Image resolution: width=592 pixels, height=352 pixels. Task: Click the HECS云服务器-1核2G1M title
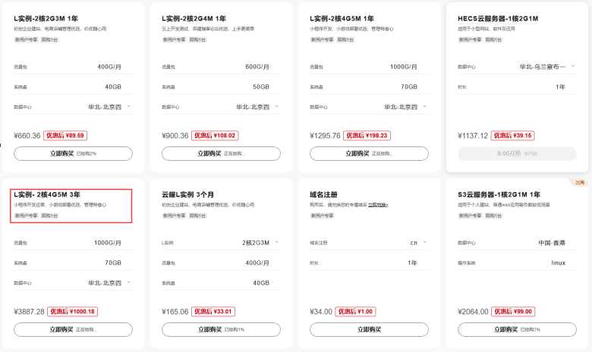click(x=498, y=18)
